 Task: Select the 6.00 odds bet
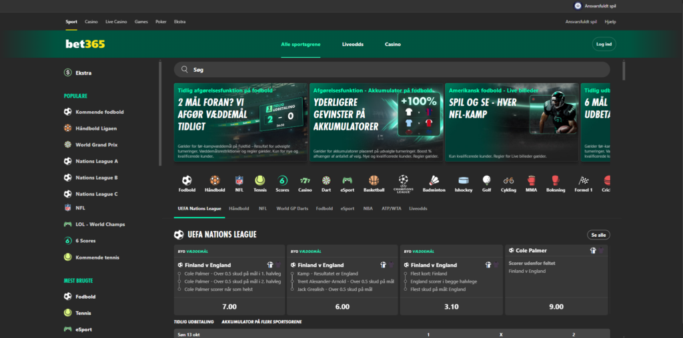point(342,306)
